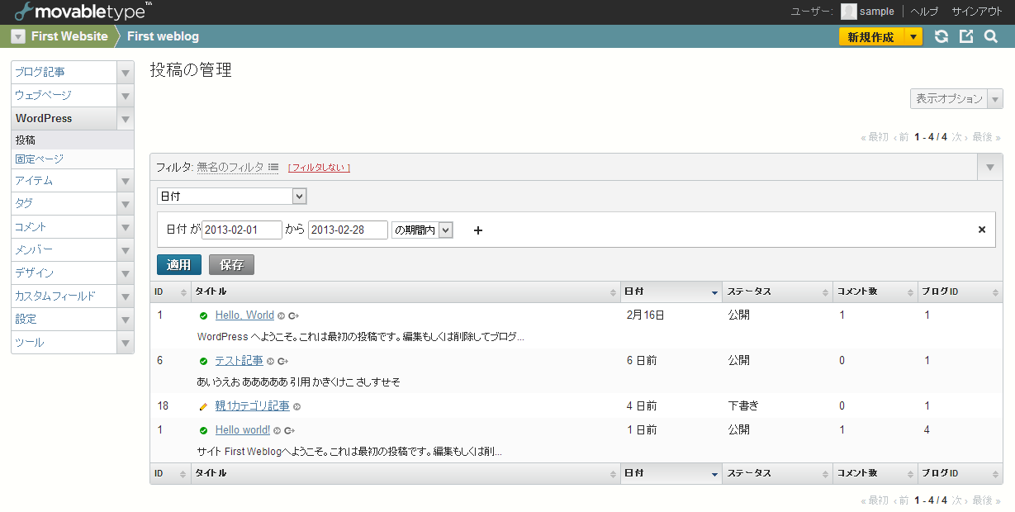Screen dimensions: 1015x512
Task: Sort the table by the 日付 column header
Action: point(669,292)
